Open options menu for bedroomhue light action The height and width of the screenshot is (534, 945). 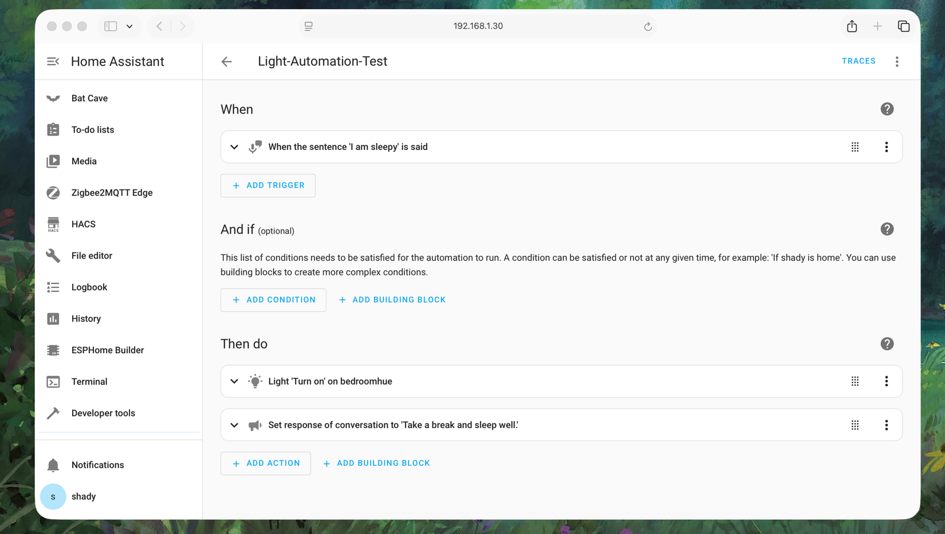coord(887,381)
